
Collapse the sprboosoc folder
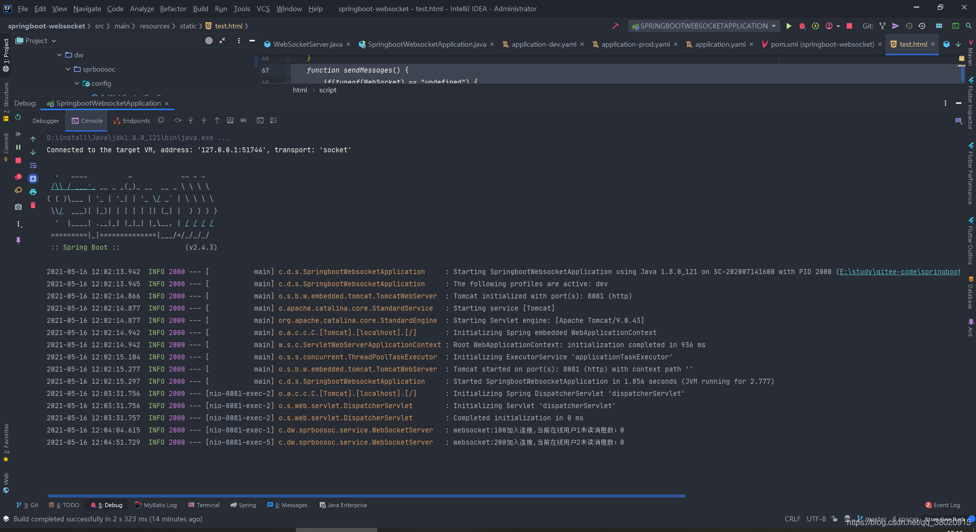point(68,69)
